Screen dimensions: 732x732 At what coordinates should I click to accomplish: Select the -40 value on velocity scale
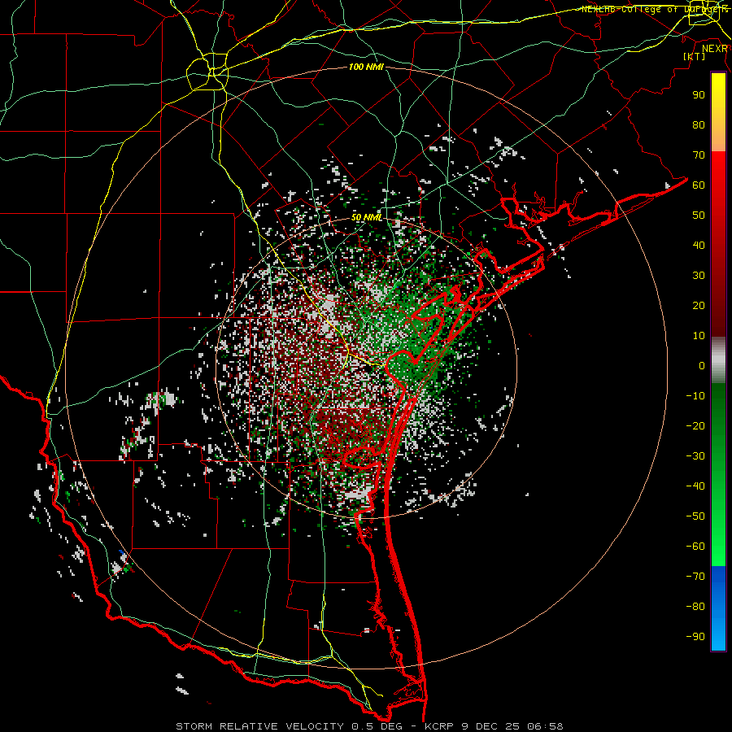pos(695,486)
